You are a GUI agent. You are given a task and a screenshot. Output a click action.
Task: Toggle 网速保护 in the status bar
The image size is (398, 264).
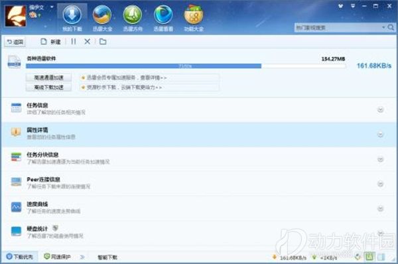(57, 257)
